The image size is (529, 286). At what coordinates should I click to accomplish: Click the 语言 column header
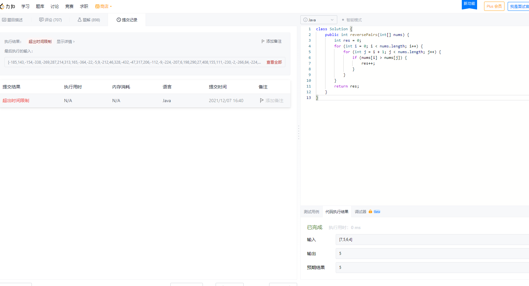[167, 87]
